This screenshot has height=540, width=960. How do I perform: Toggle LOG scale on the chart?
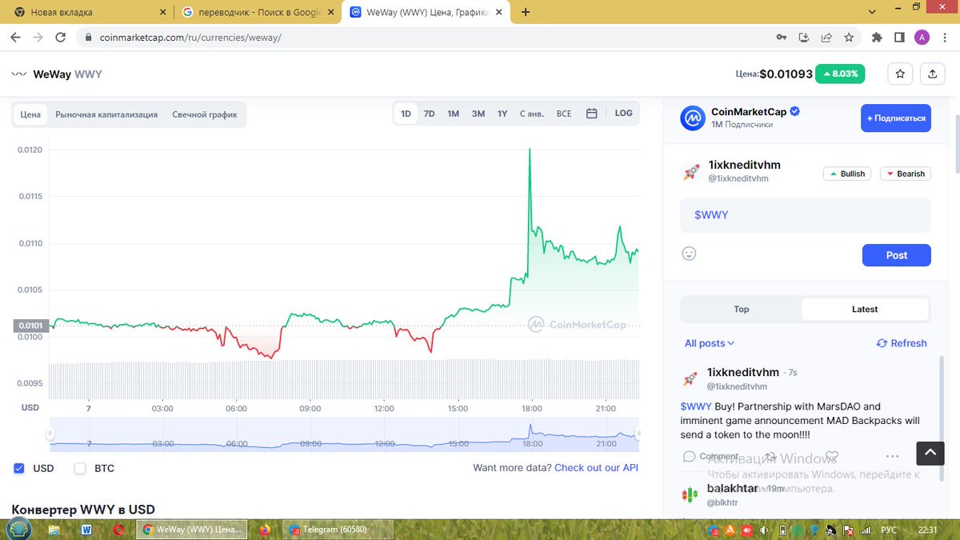pyautogui.click(x=623, y=113)
